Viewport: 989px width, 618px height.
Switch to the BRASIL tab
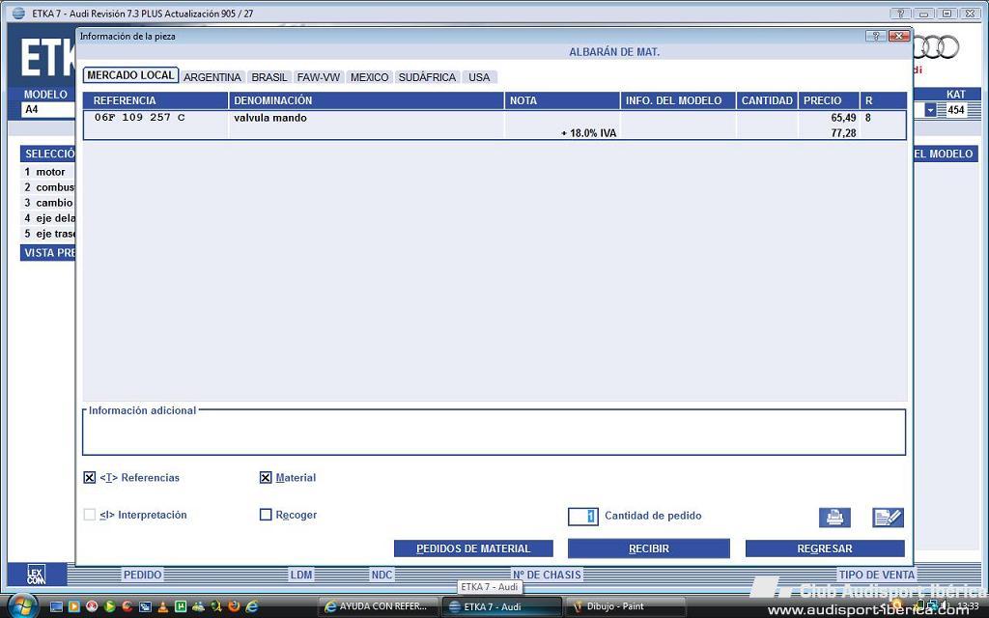(x=269, y=77)
